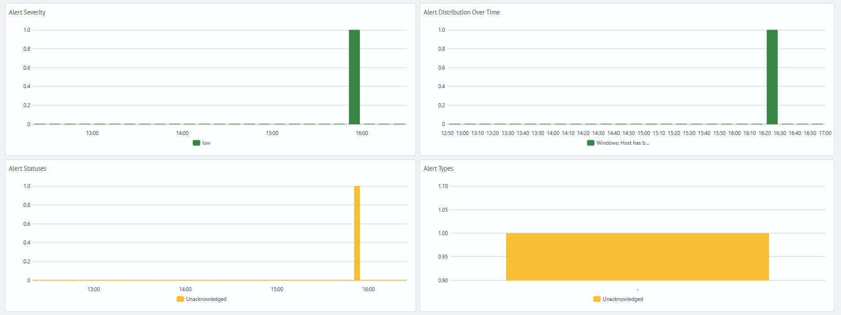Viewport: 841px width, 315px height.
Task: Click 13:00 axis label in Alert Severity
Action: (92, 133)
